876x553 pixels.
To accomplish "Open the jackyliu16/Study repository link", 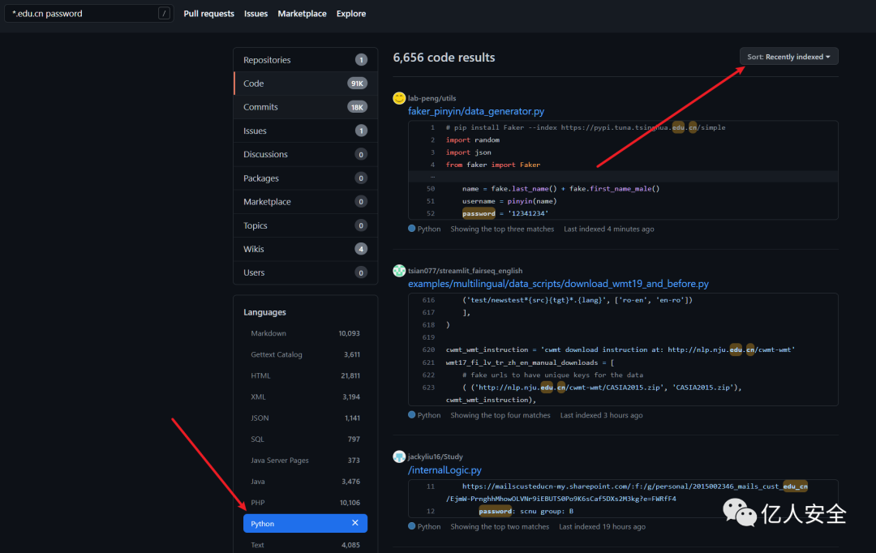I will (436, 457).
